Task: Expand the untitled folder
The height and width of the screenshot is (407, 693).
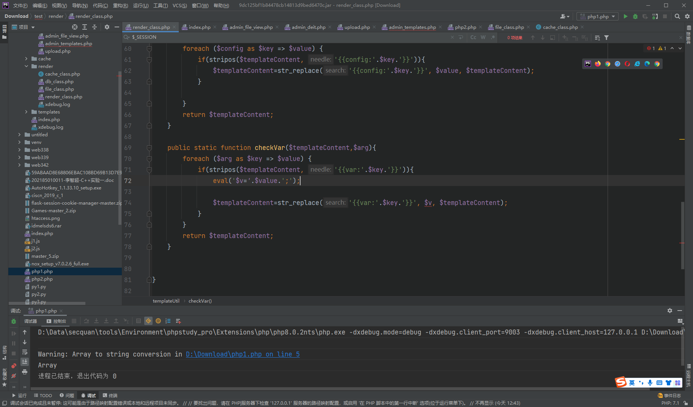Action: pos(19,135)
